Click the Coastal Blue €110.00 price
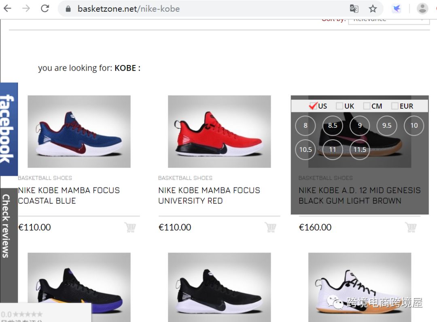Viewport: 437px width, 322px height. [x=34, y=227]
